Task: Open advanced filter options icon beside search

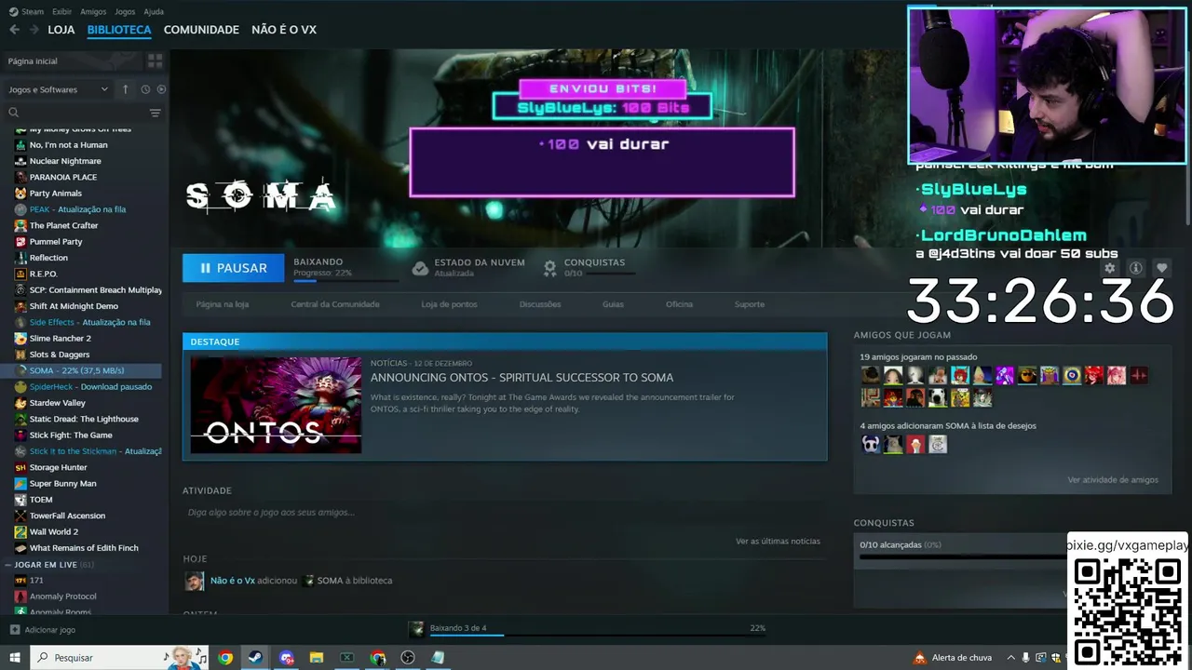Action: click(x=156, y=113)
